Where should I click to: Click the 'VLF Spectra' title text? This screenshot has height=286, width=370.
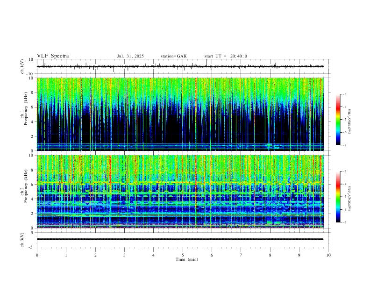click(53, 56)
